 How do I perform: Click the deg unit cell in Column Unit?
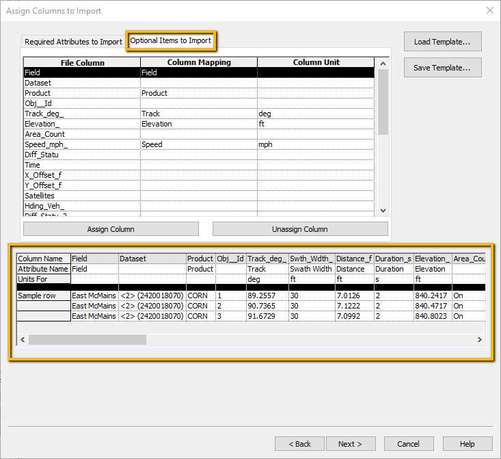(x=316, y=114)
